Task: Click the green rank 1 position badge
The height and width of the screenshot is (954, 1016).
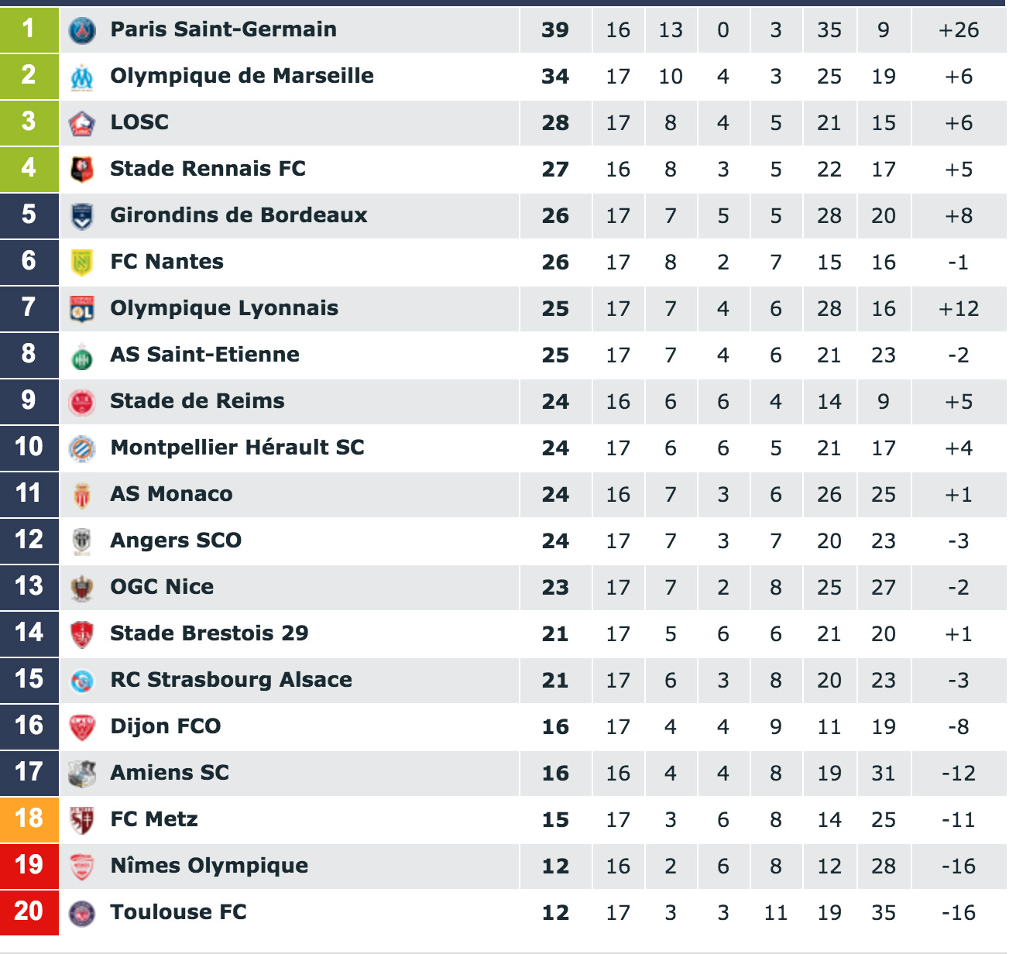Action: [x=29, y=29]
